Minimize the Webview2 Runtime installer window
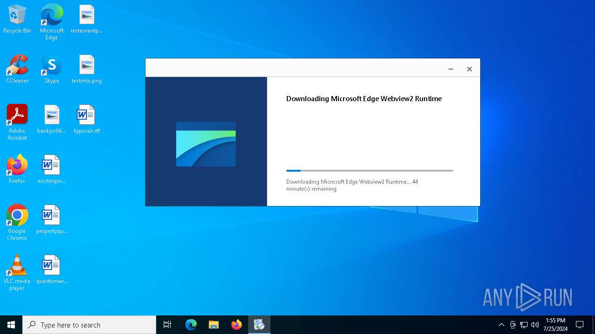Viewport: 595px width, 334px height. pyautogui.click(x=450, y=69)
